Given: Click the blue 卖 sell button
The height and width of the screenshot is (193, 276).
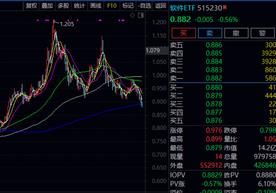Looking at the screenshot, I should click(210, 33).
